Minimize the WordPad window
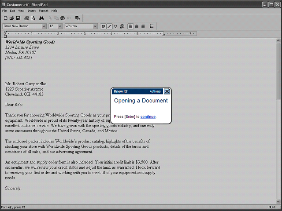The width and height of the screenshot is (282, 211). coord(265,5)
